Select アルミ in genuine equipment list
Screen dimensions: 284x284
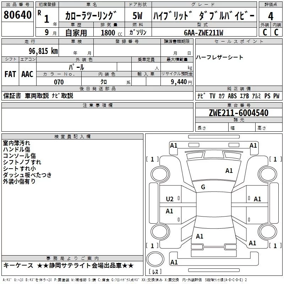click(256, 96)
